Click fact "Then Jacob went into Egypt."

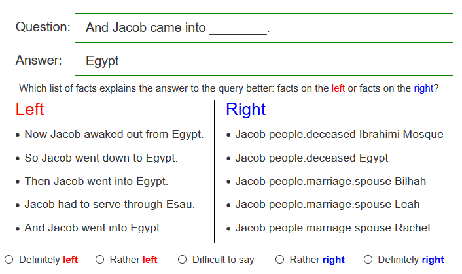(96, 181)
